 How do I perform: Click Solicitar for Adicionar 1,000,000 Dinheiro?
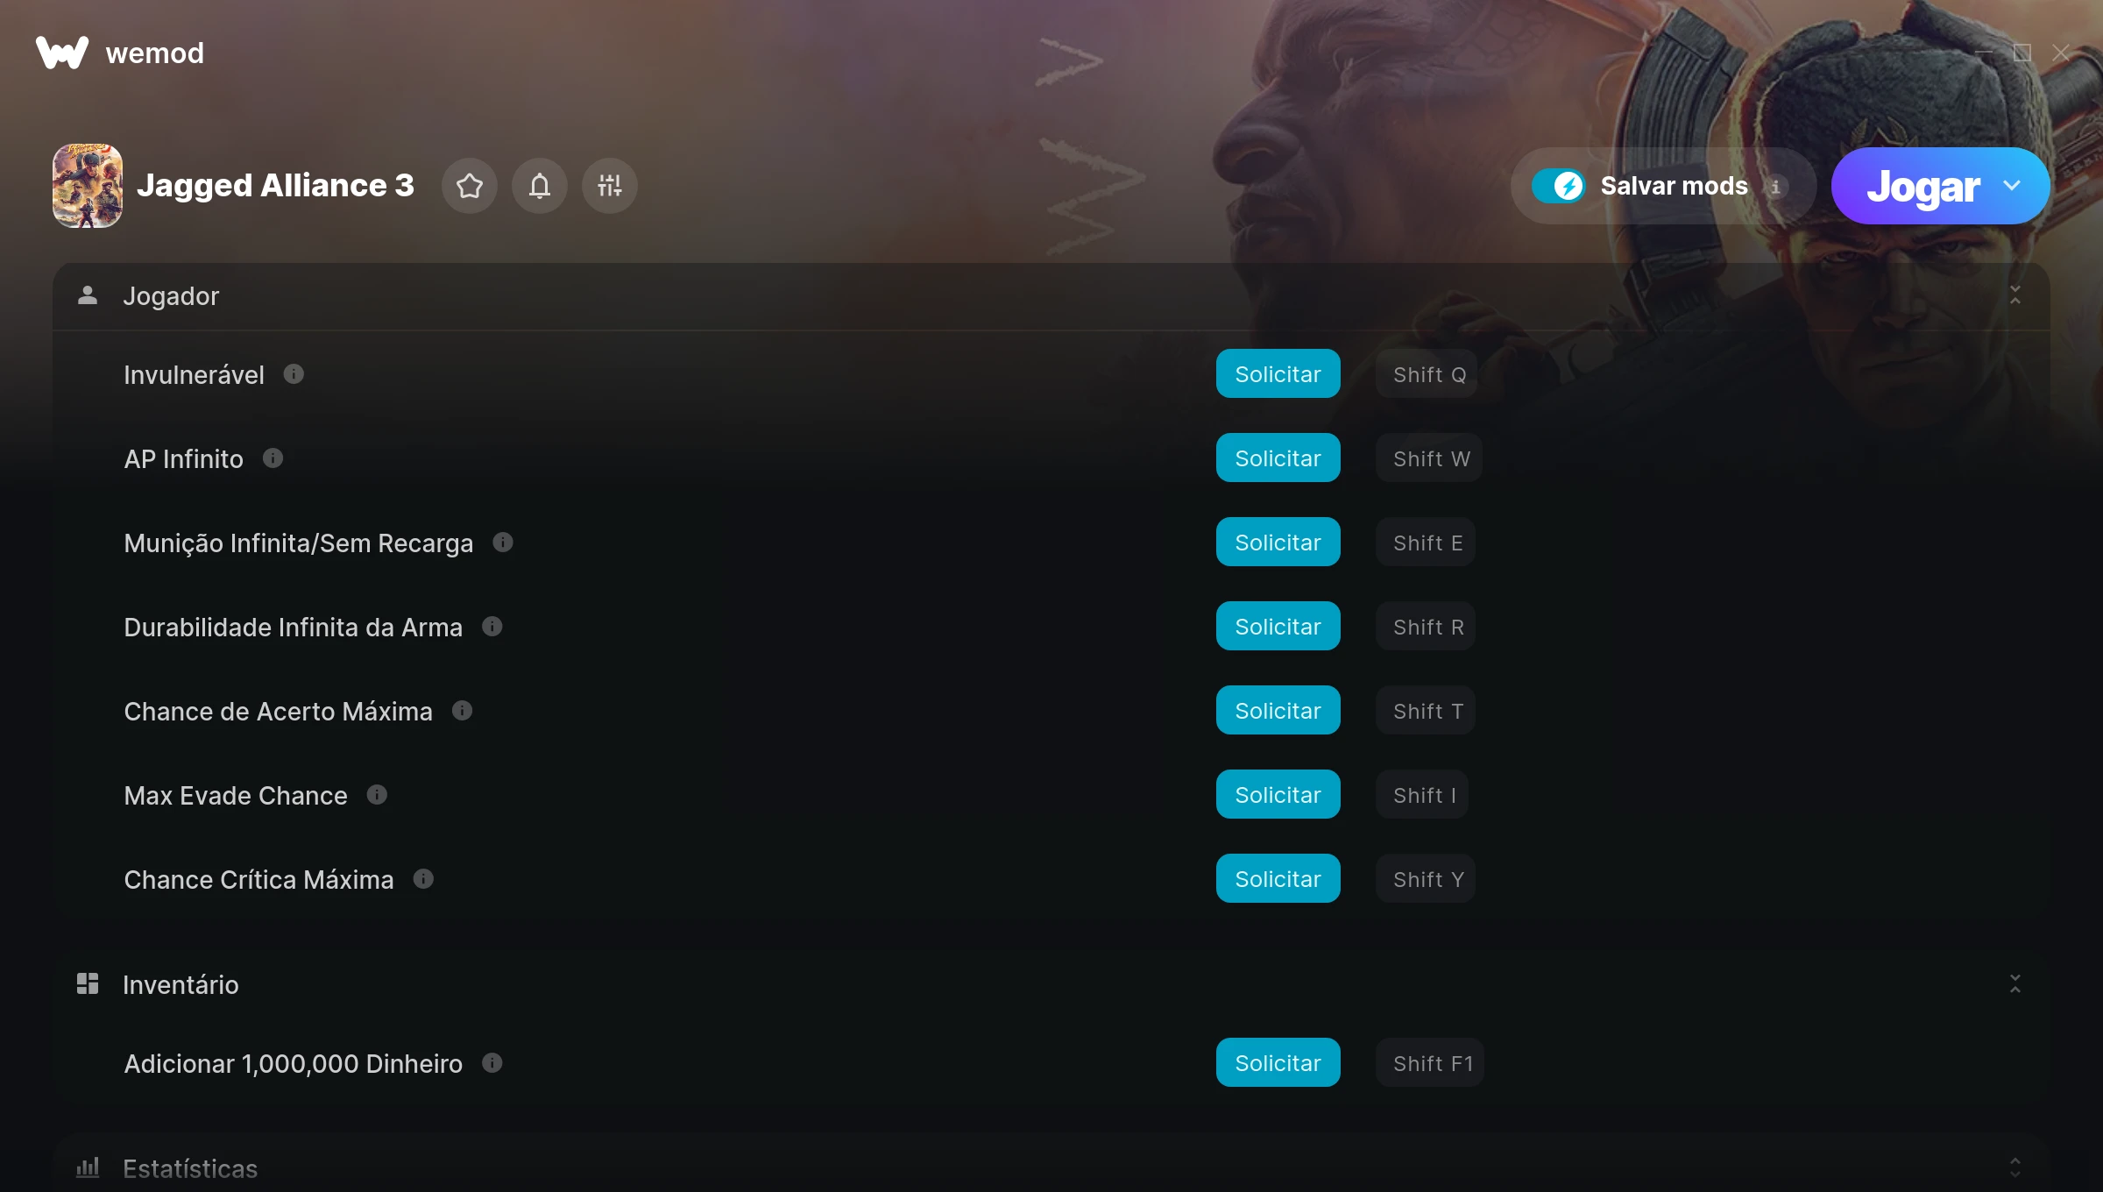1278,1063
